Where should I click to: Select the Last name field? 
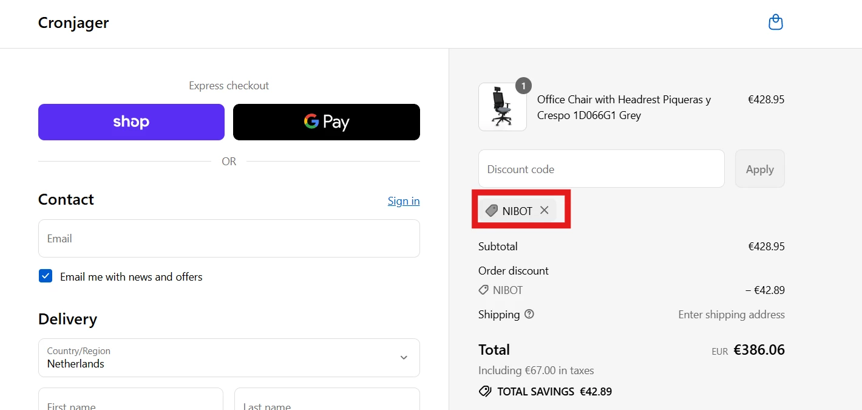point(327,401)
